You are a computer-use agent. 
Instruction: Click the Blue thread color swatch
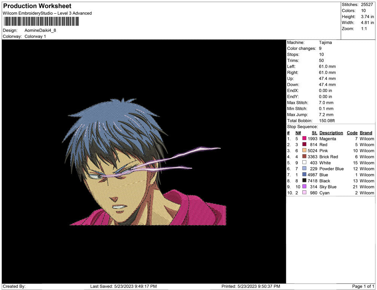click(x=304, y=174)
